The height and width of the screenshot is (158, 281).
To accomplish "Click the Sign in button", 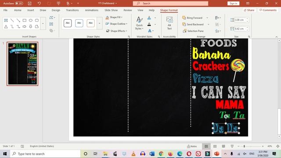I will pos(233,4).
